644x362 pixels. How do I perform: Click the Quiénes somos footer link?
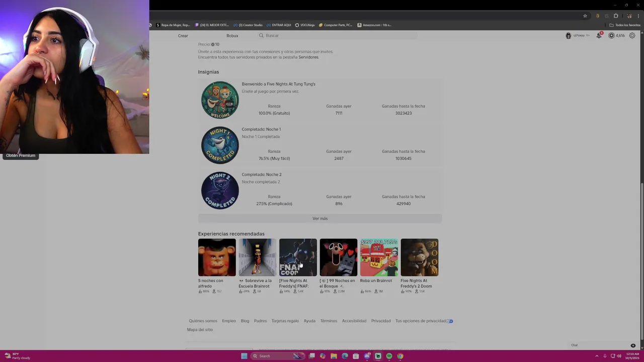[203, 321]
